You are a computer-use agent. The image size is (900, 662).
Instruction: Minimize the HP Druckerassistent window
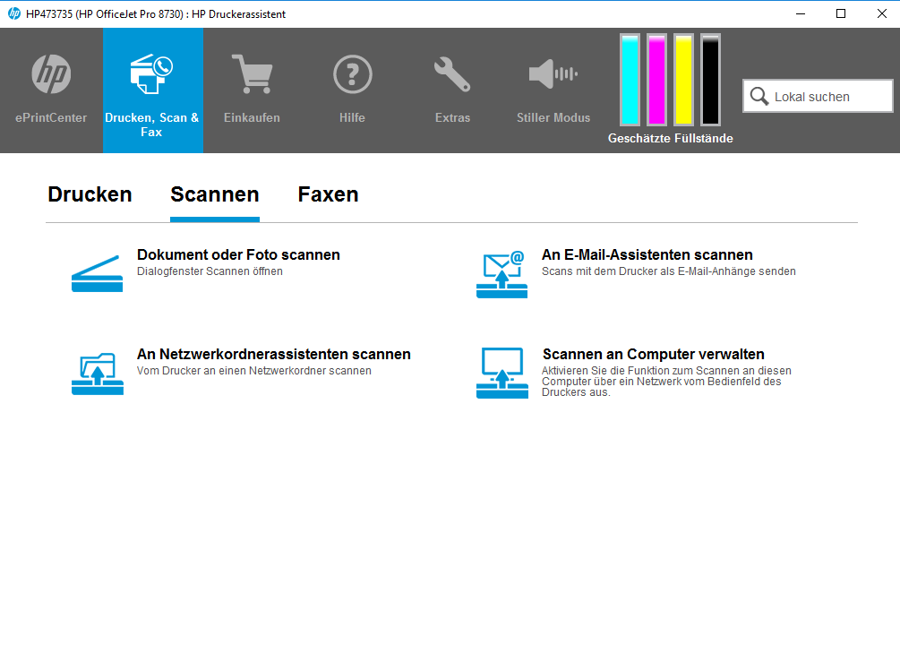[801, 13]
